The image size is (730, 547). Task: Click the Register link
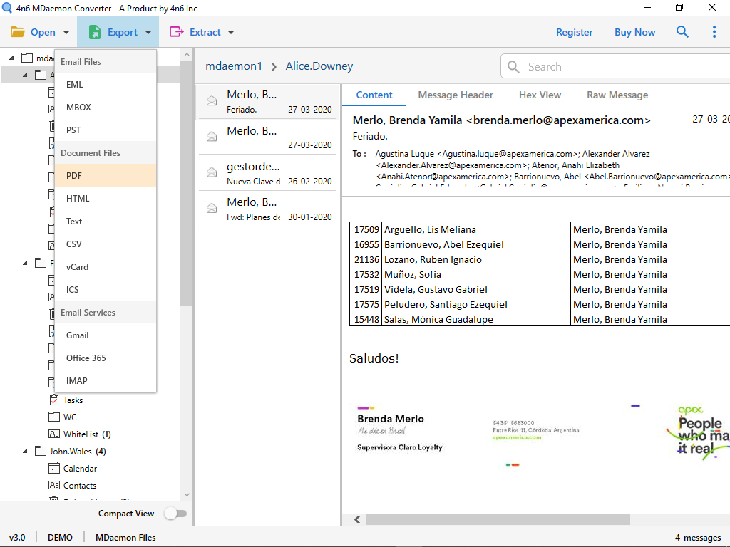tap(574, 32)
